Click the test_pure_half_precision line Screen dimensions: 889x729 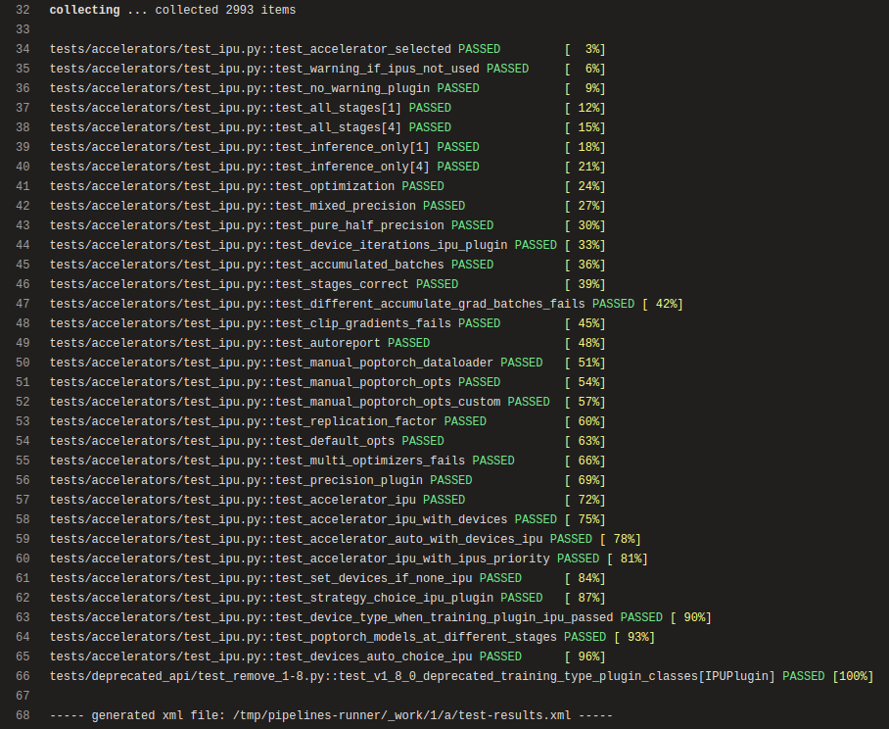327,225
